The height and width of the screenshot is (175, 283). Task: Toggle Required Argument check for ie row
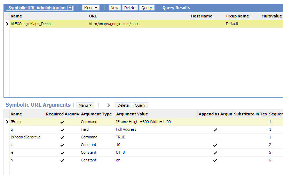62,153
